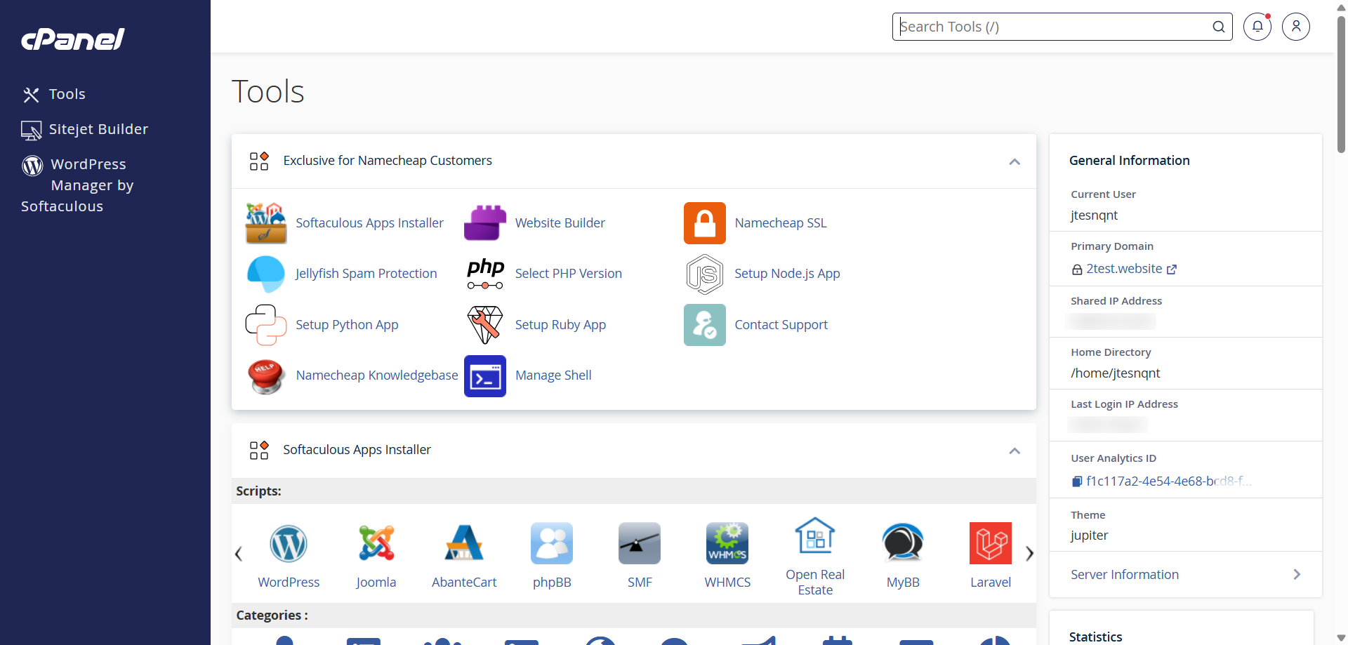Open the Contact Support icon
The height and width of the screenshot is (645, 1348).
tap(705, 325)
